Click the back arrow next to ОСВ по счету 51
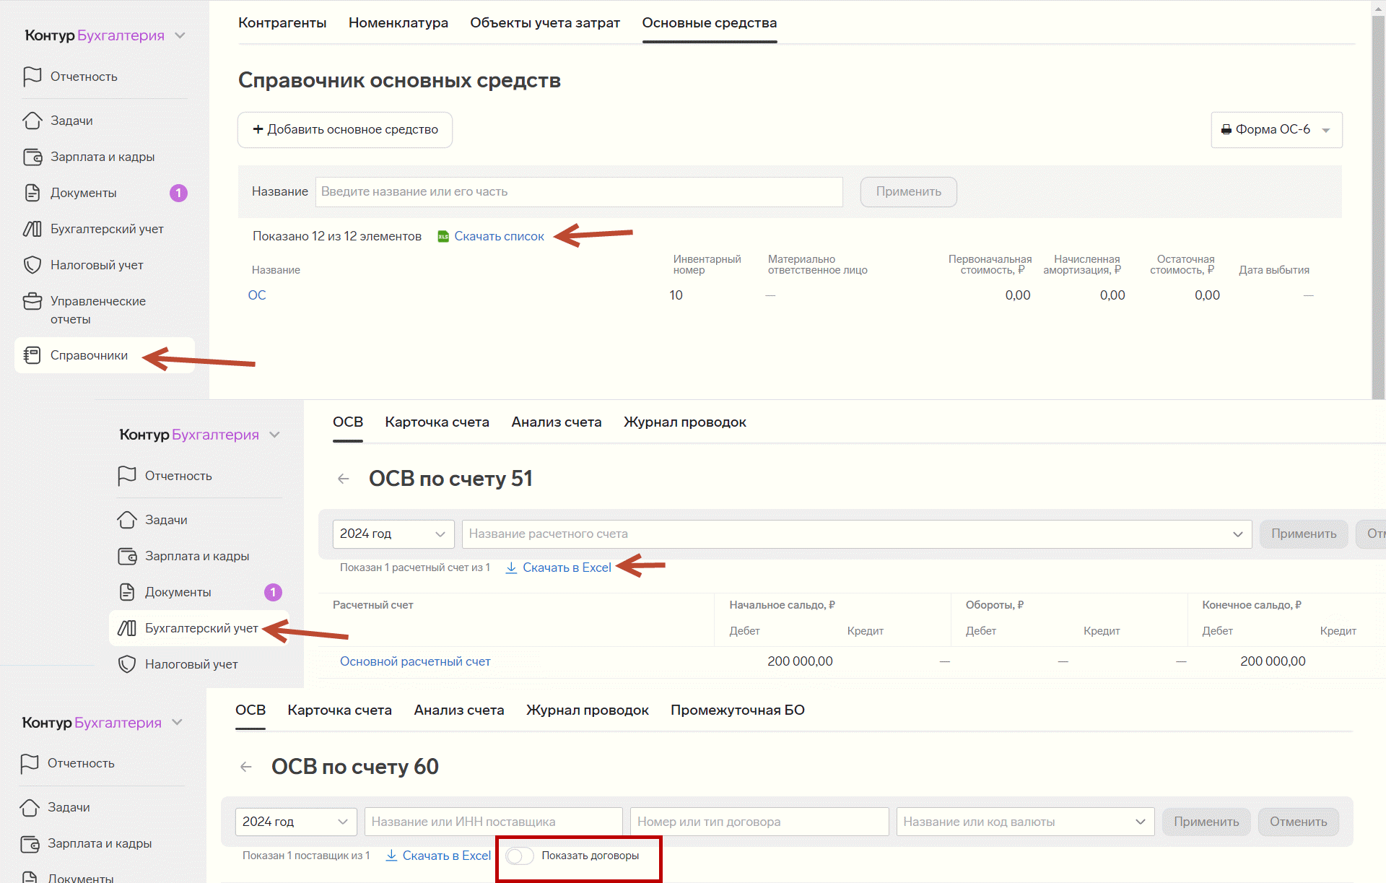 click(344, 479)
